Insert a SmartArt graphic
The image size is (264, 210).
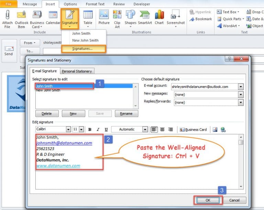(145, 17)
